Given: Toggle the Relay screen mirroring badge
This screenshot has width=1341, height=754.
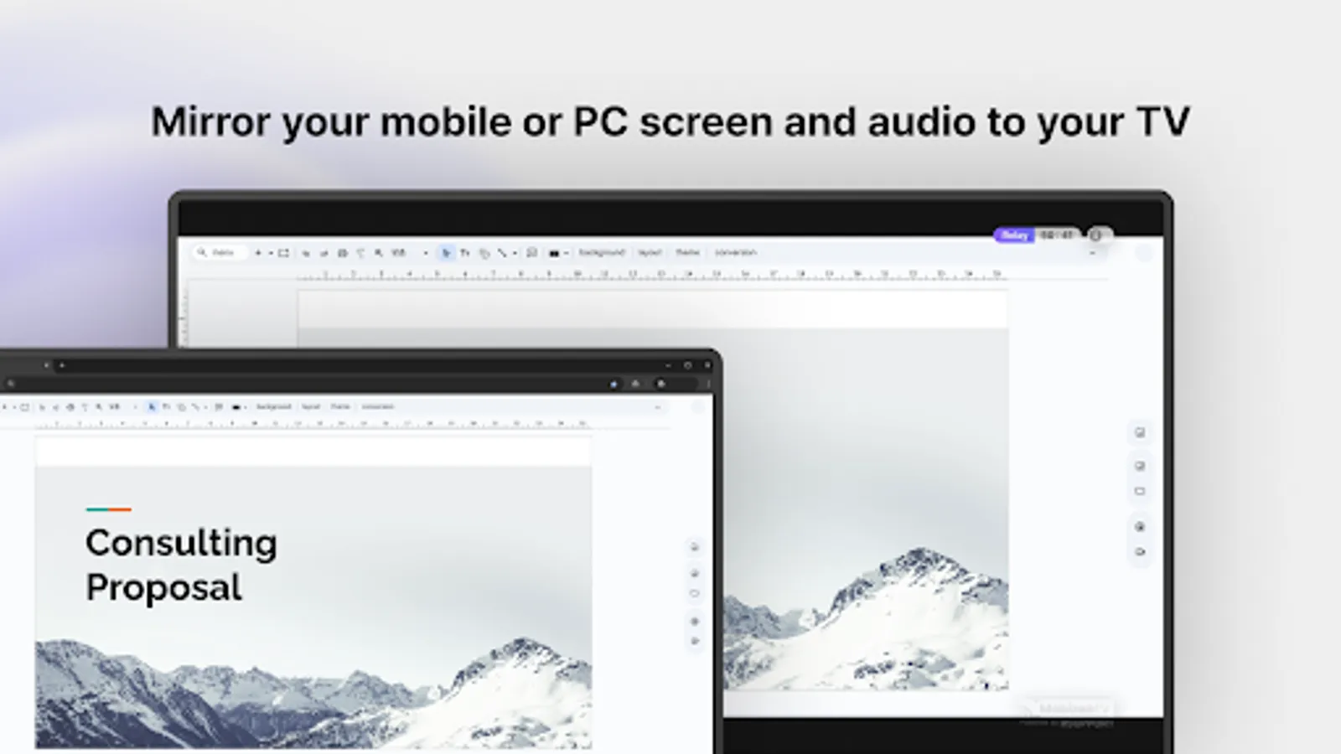Looking at the screenshot, I should click(x=1015, y=235).
